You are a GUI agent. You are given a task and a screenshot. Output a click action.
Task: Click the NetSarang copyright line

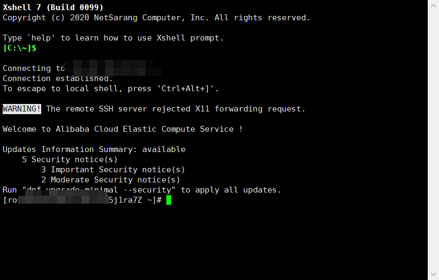[156, 18]
